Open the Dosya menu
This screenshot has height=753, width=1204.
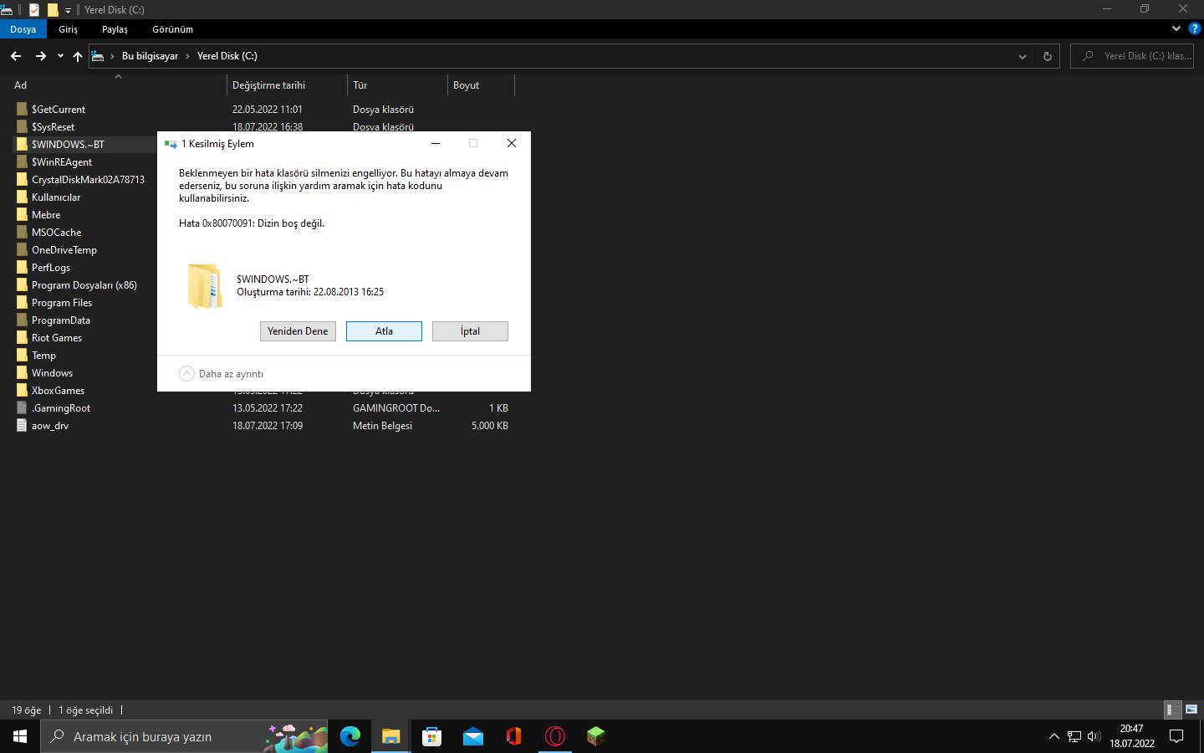[23, 29]
